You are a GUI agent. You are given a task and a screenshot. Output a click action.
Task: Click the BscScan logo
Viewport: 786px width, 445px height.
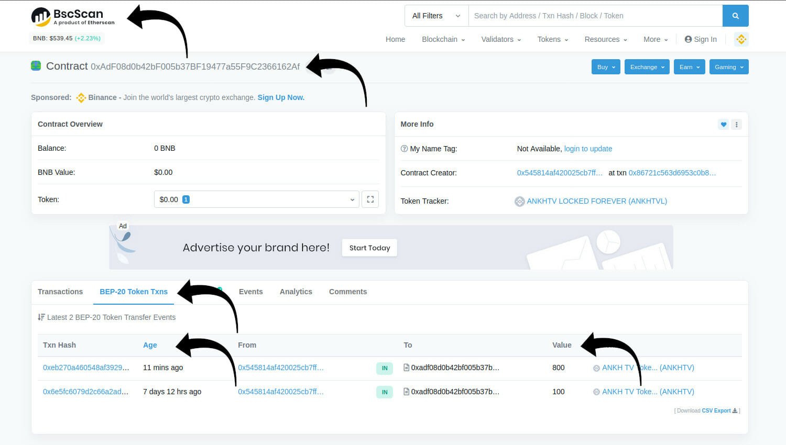[72, 17]
